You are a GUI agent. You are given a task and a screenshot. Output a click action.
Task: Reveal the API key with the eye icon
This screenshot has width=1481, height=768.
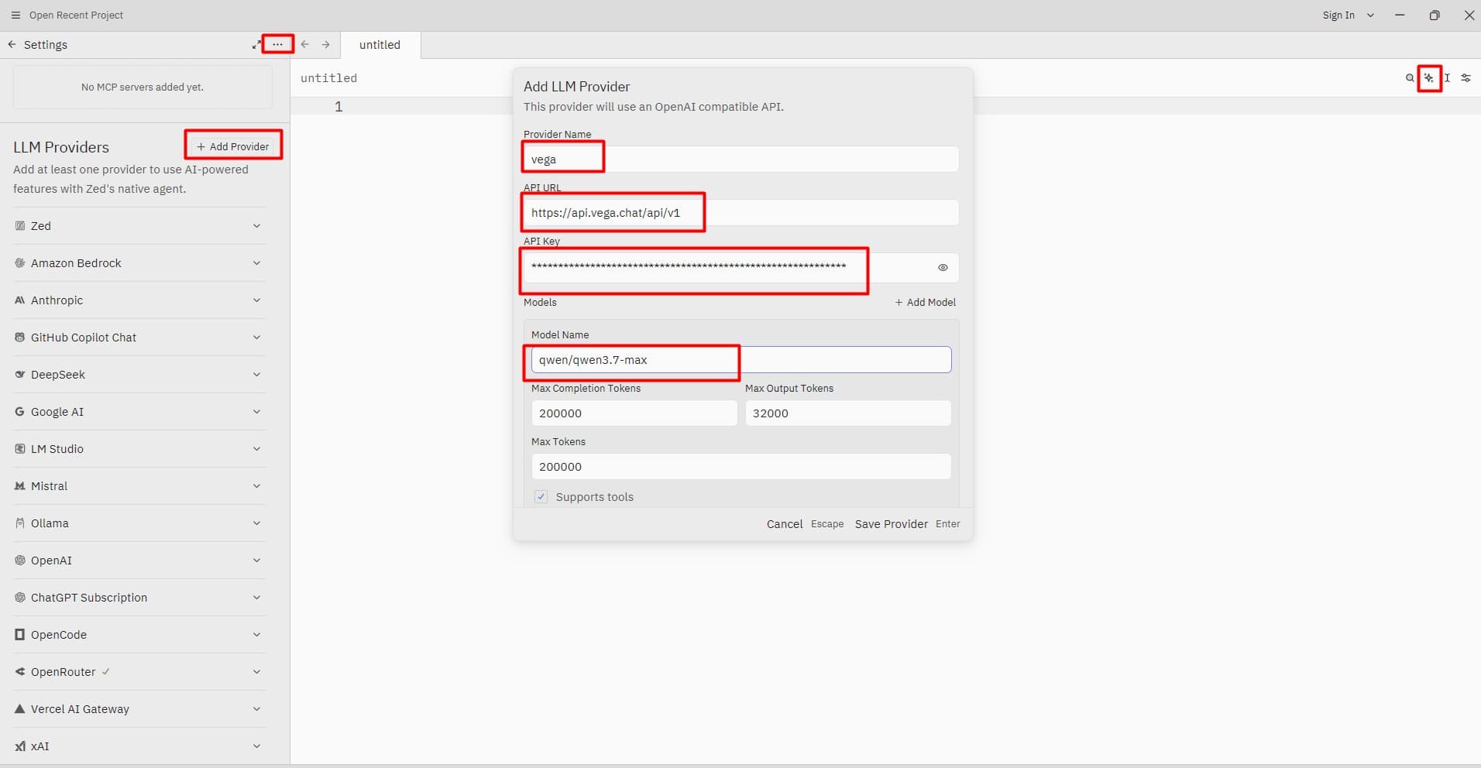943,267
